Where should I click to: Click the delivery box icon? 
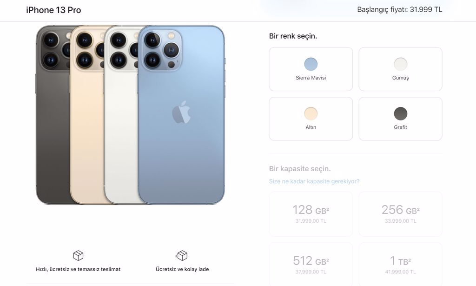[78, 256]
